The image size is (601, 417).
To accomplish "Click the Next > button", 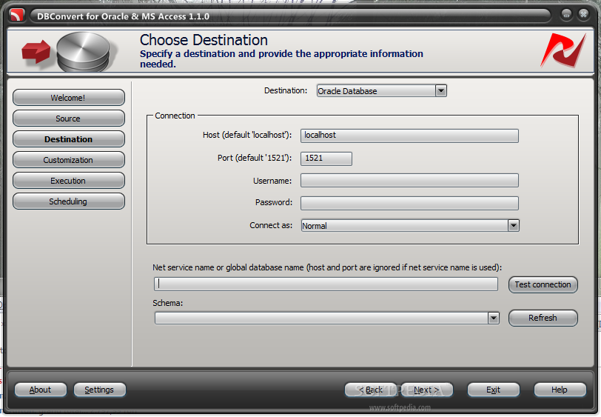I will click(x=426, y=390).
